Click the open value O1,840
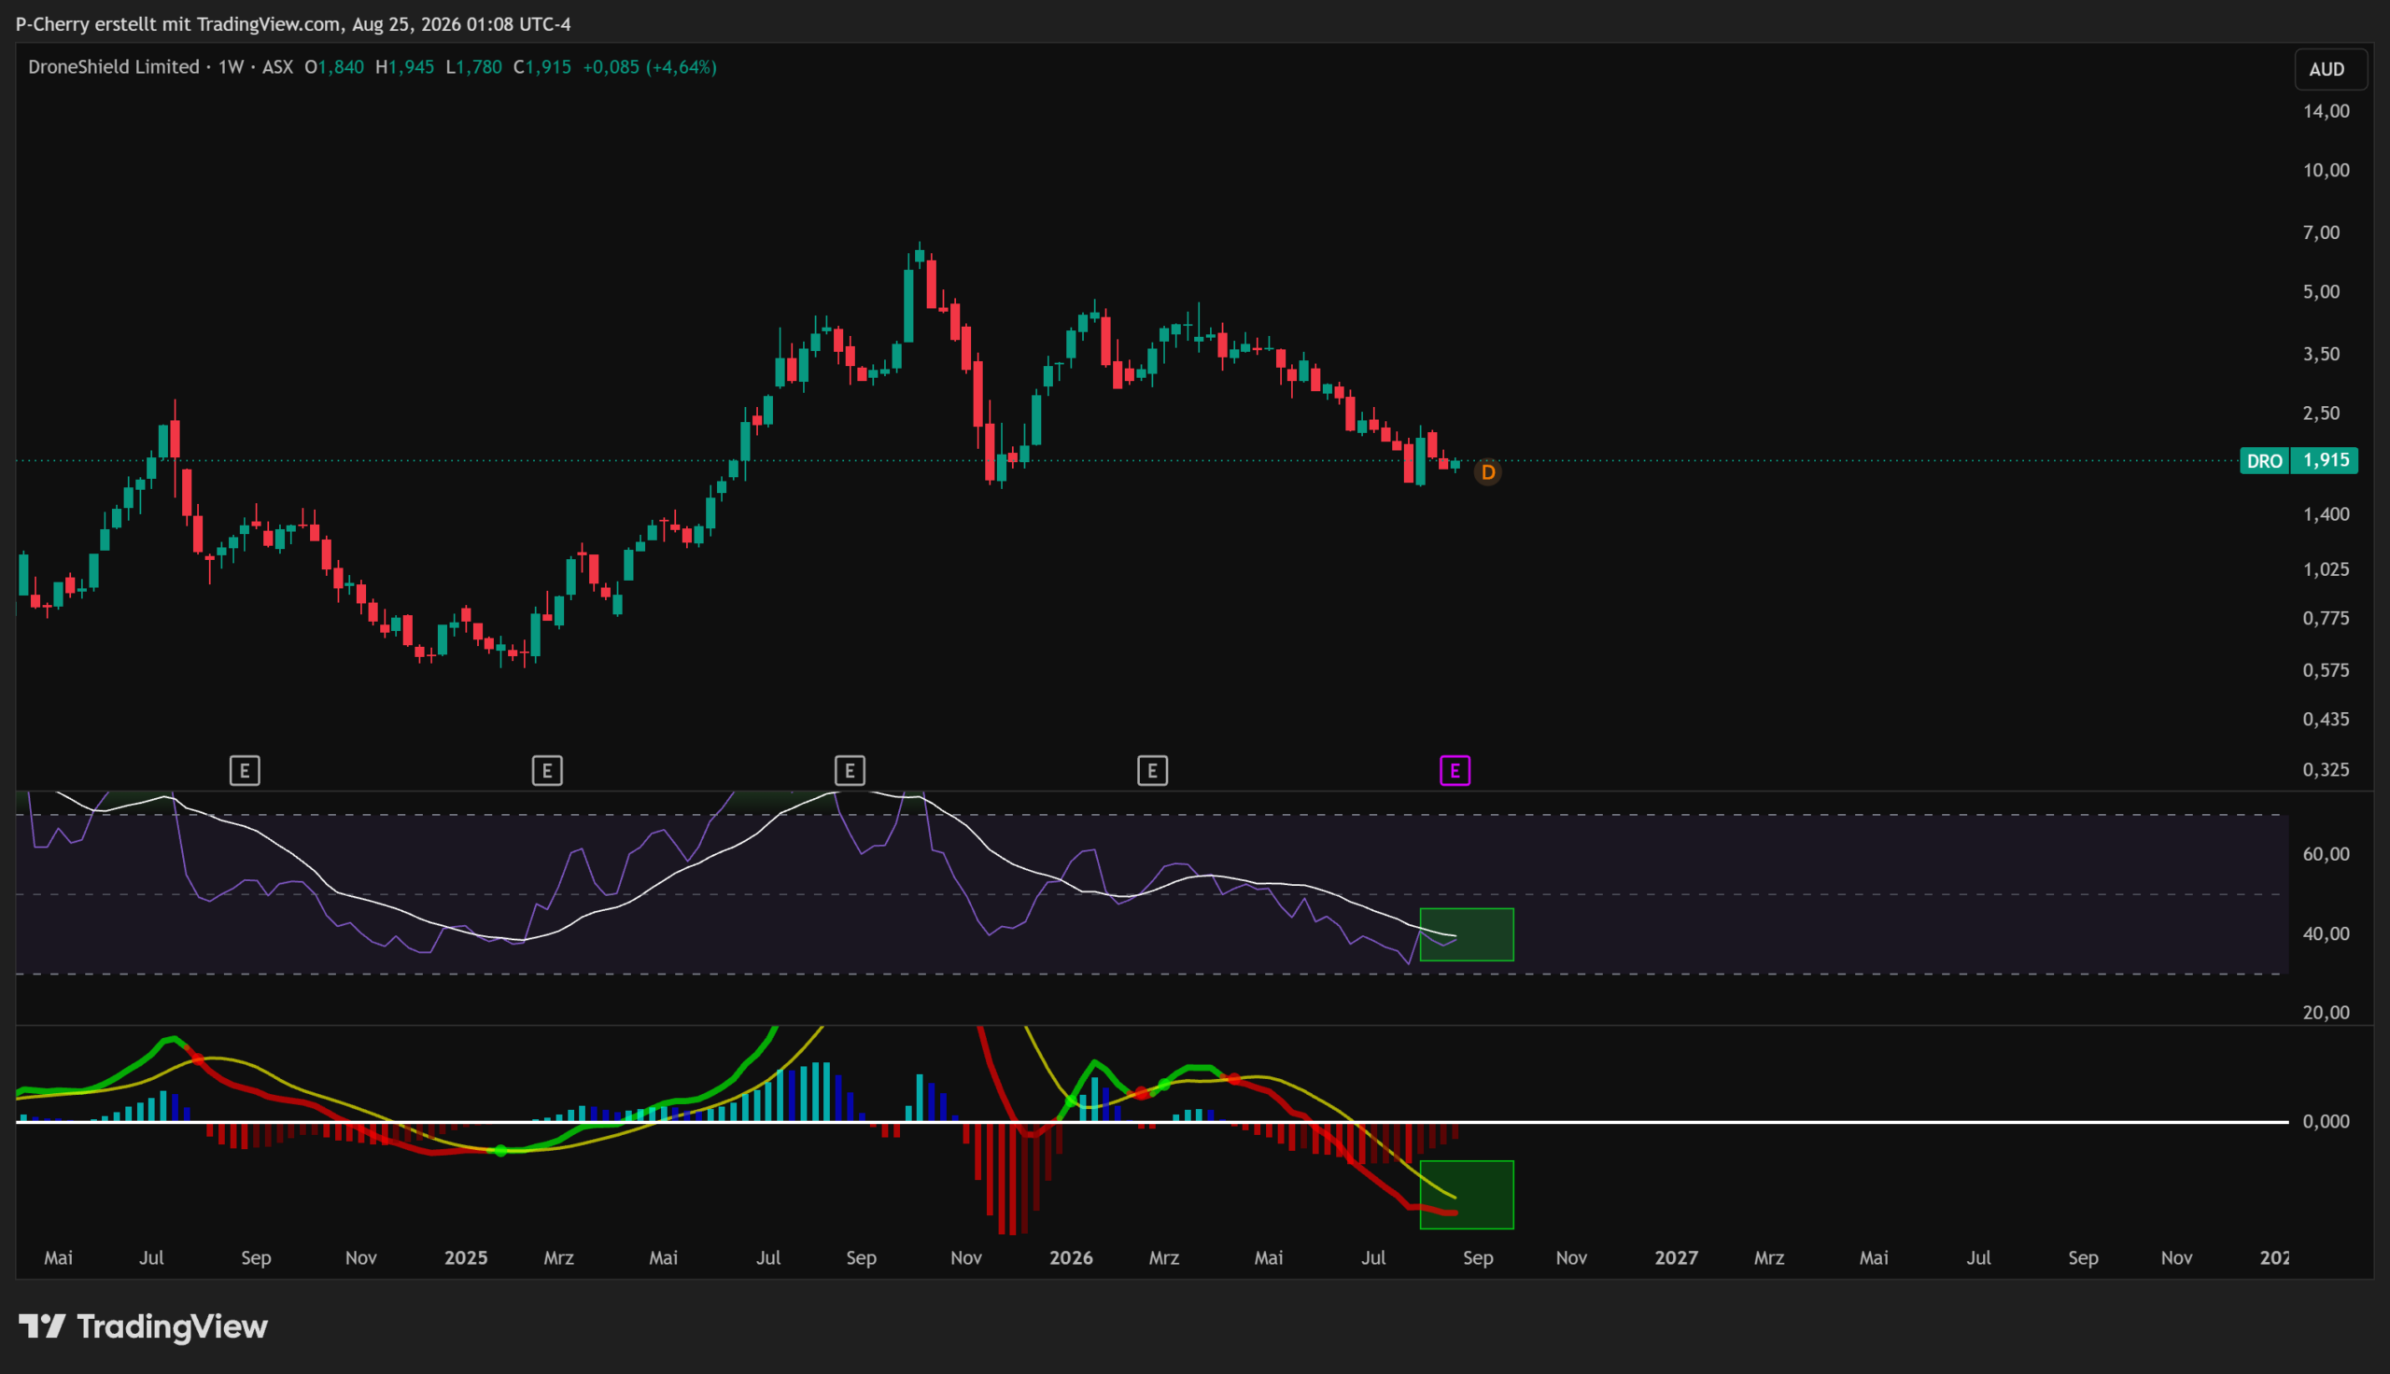Image resolution: width=2390 pixels, height=1374 pixels. pyautogui.click(x=334, y=67)
